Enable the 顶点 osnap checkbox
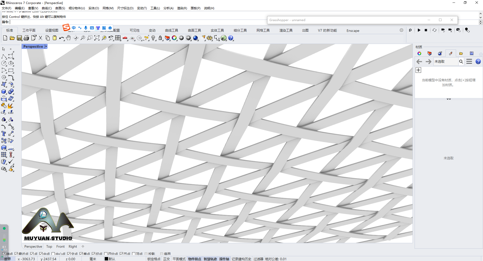Image resolution: width=483 pixels, height=261 pixels. tap(134, 254)
